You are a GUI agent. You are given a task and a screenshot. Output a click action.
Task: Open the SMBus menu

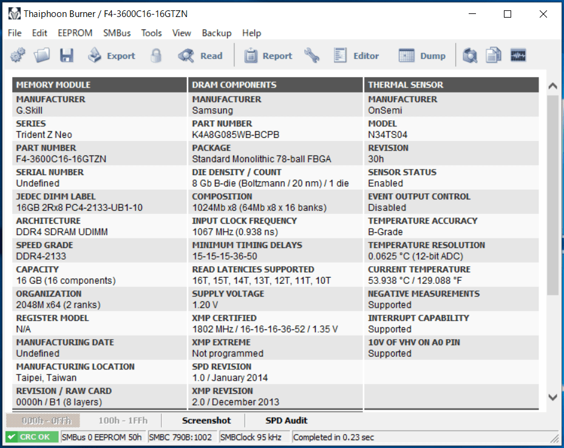tap(117, 33)
